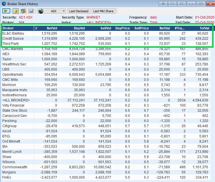Select the Merrill Lynch broker row
The width and height of the screenshot is (215, 182).
pos(106,152)
